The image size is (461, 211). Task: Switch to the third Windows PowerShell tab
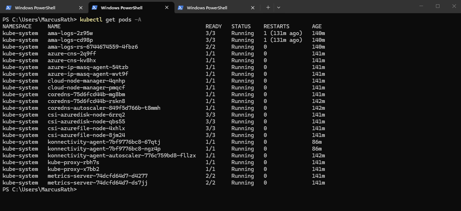[x=207, y=8]
